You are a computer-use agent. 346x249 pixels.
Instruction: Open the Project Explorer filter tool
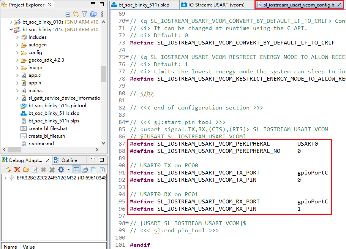coord(85,14)
